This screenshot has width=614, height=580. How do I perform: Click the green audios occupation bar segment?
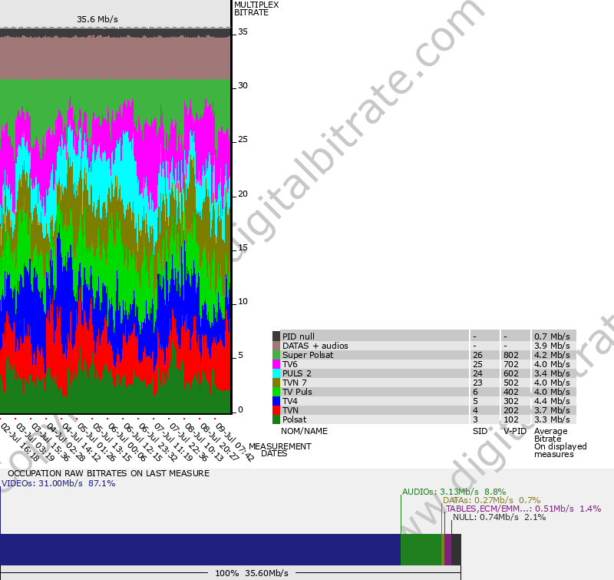pos(421,549)
